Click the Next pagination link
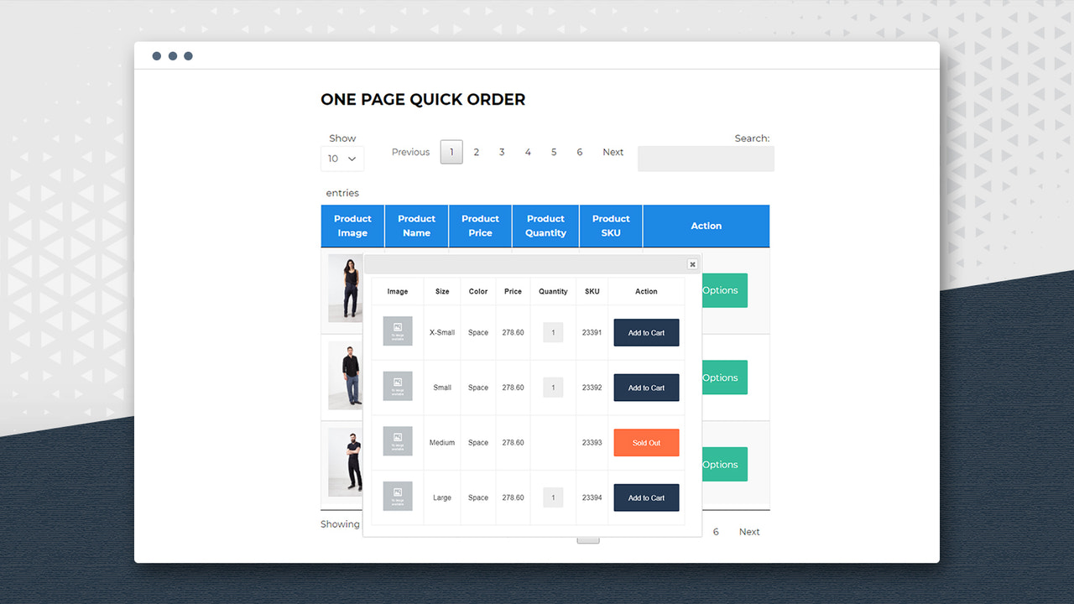The height and width of the screenshot is (604, 1074). (x=613, y=152)
